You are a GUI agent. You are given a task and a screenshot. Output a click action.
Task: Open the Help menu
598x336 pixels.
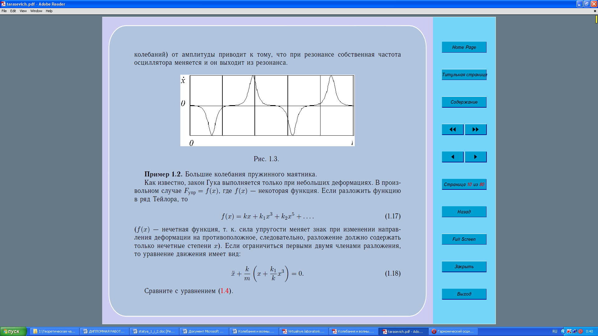[x=49, y=11]
